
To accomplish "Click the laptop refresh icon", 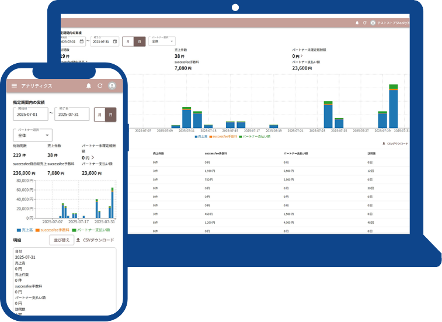I will click(x=364, y=23).
